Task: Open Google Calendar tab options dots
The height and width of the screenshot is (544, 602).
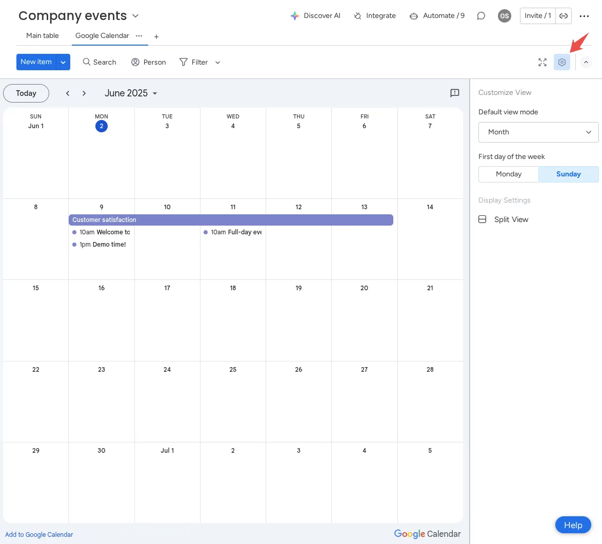Action: (139, 36)
